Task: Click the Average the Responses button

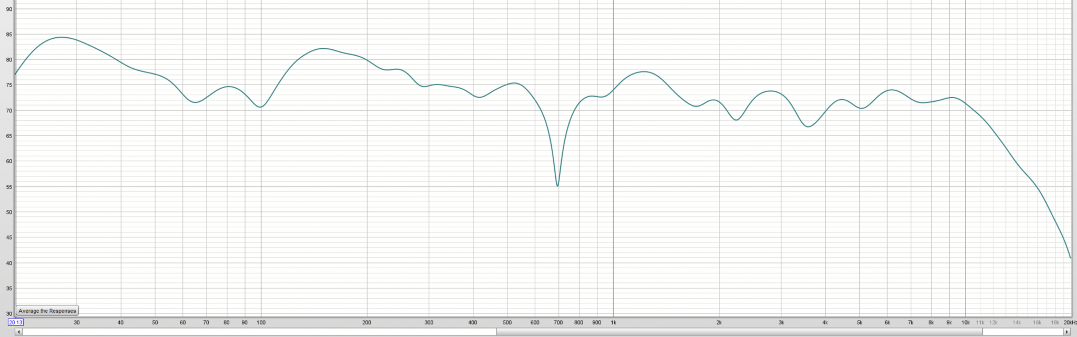Action: pyautogui.click(x=47, y=311)
